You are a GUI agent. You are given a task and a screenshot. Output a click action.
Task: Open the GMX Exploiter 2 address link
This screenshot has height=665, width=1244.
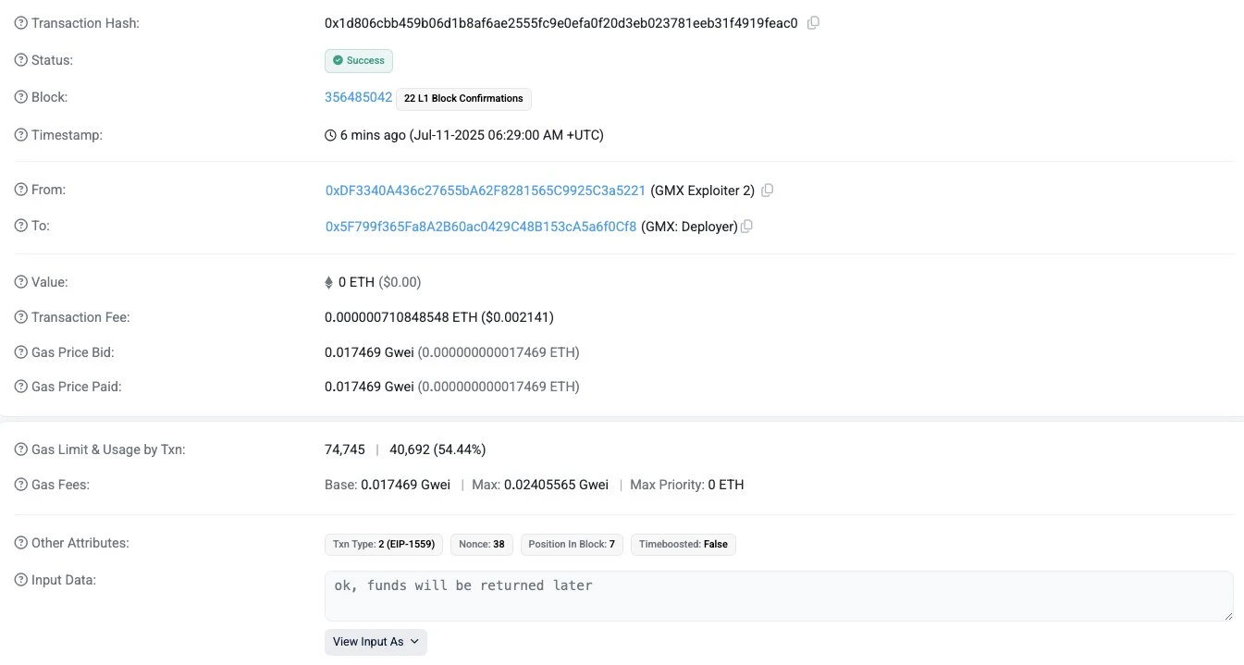pyautogui.click(x=485, y=190)
